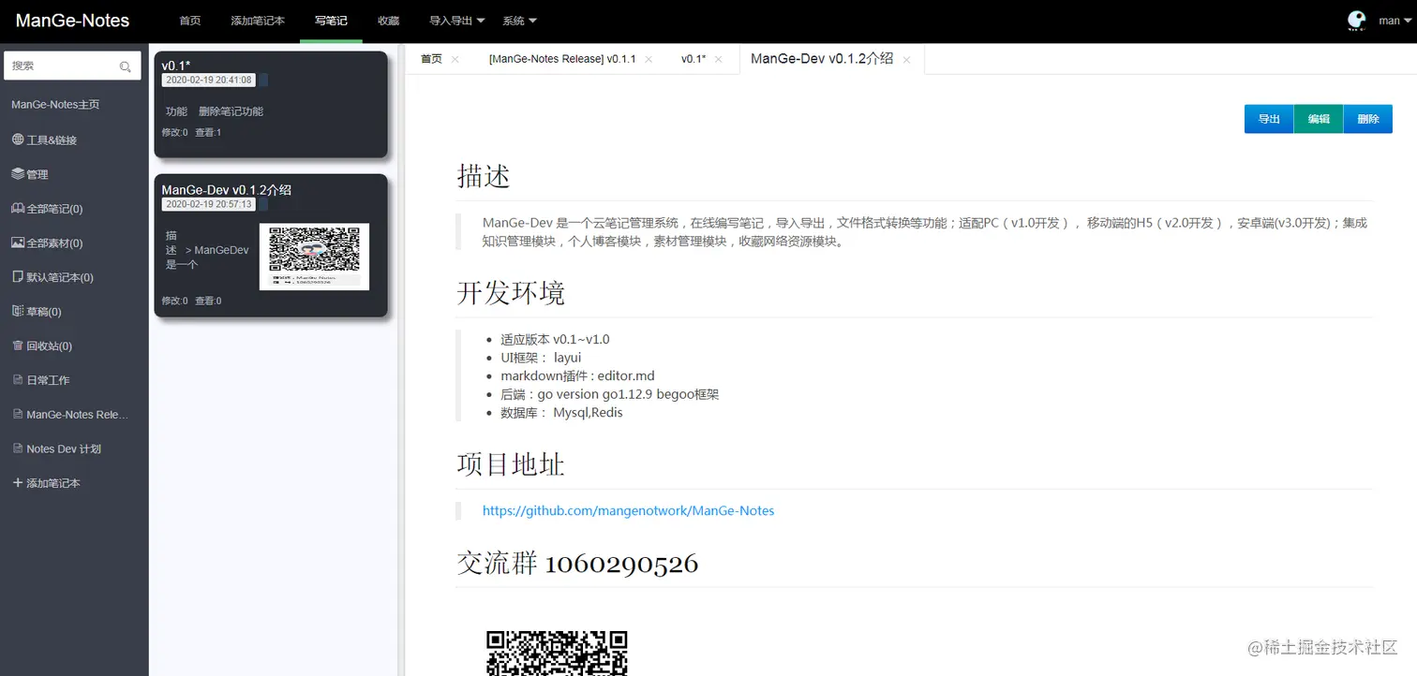Open 收藏 in top navigation
This screenshot has height=676, width=1417.
click(389, 21)
